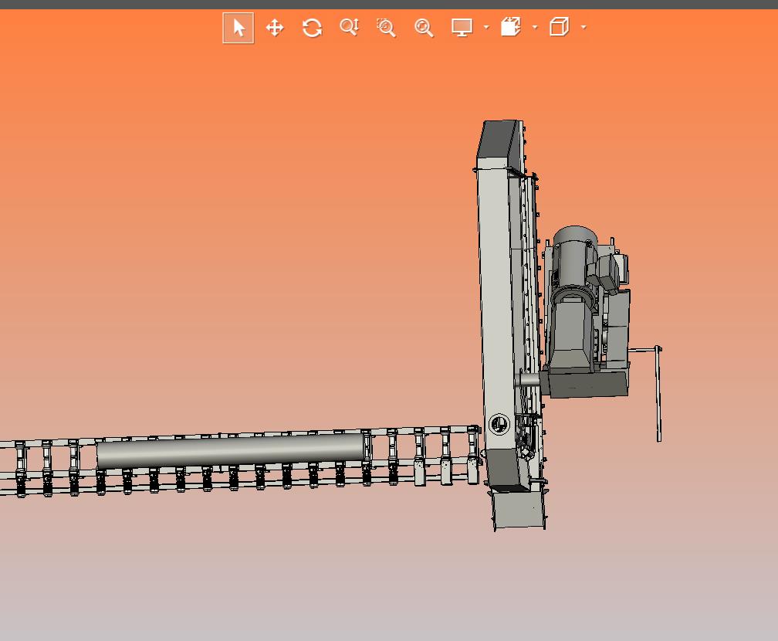This screenshot has height=641, width=778.
Task: Click the view orientation cube icon
Action: pos(559,27)
